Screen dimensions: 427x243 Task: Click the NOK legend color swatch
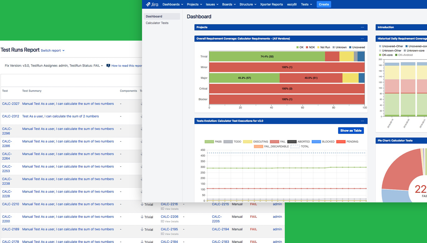(307, 47)
